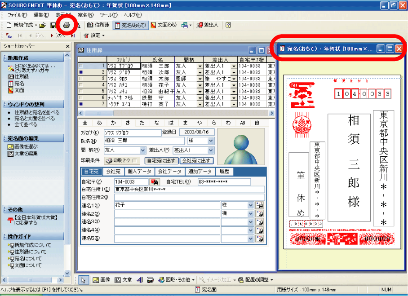408x296 pixels.
Task: Switch to 宛名(おもて) view in toolbar
Action: pyautogui.click(x=131, y=25)
